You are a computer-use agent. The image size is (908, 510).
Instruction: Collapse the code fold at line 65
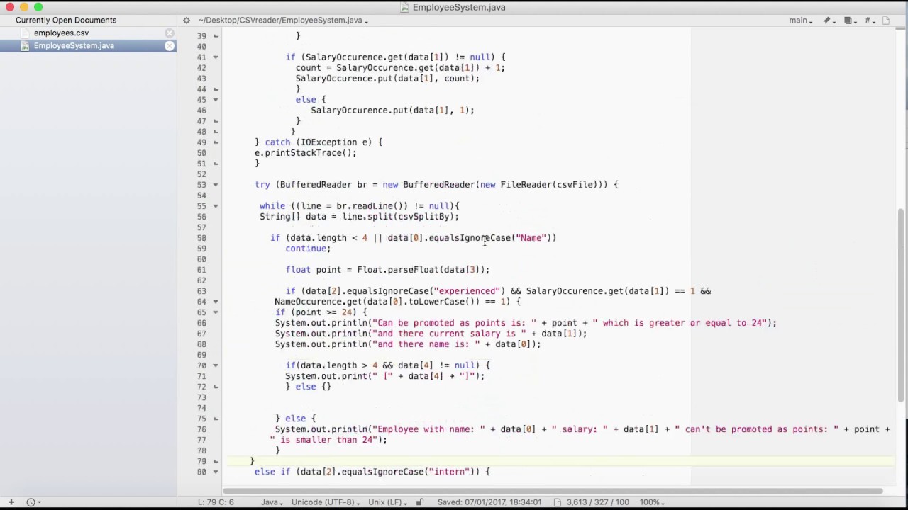(x=216, y=312)
